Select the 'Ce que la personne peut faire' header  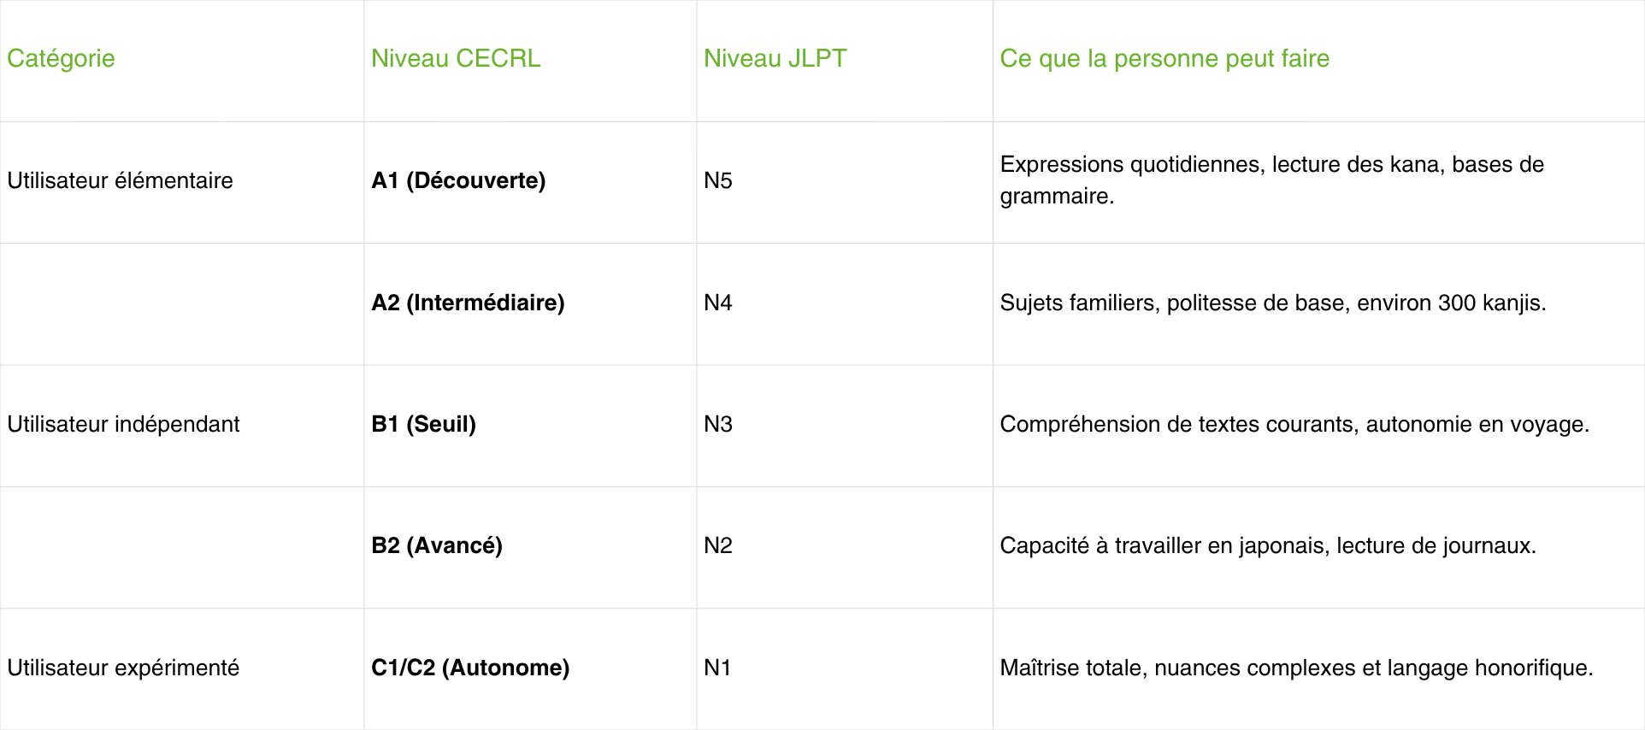click(1164, 58)
